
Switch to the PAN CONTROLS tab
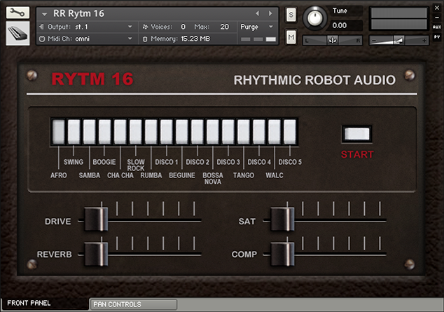coord(133,304)
